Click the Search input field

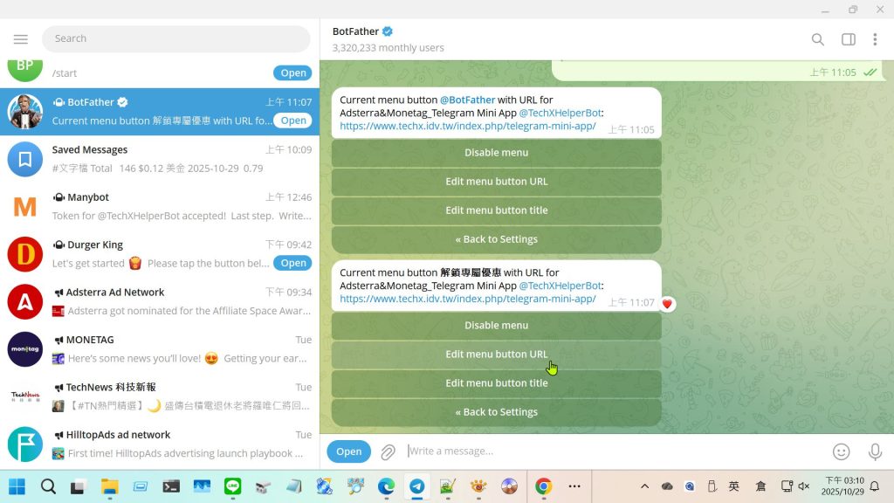[175, 38]
